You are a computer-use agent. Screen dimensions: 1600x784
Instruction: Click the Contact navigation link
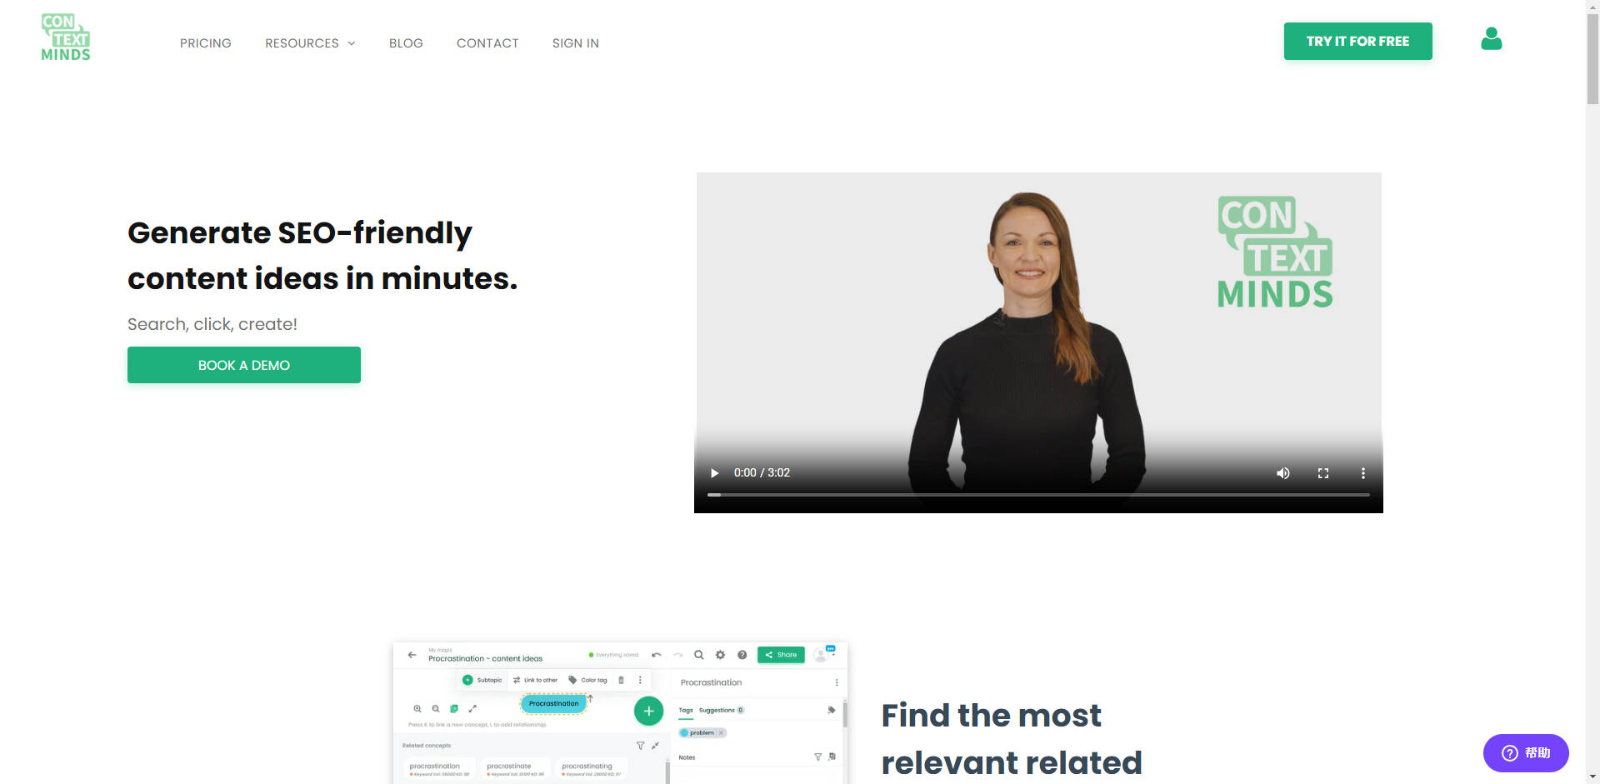(487, 43)
